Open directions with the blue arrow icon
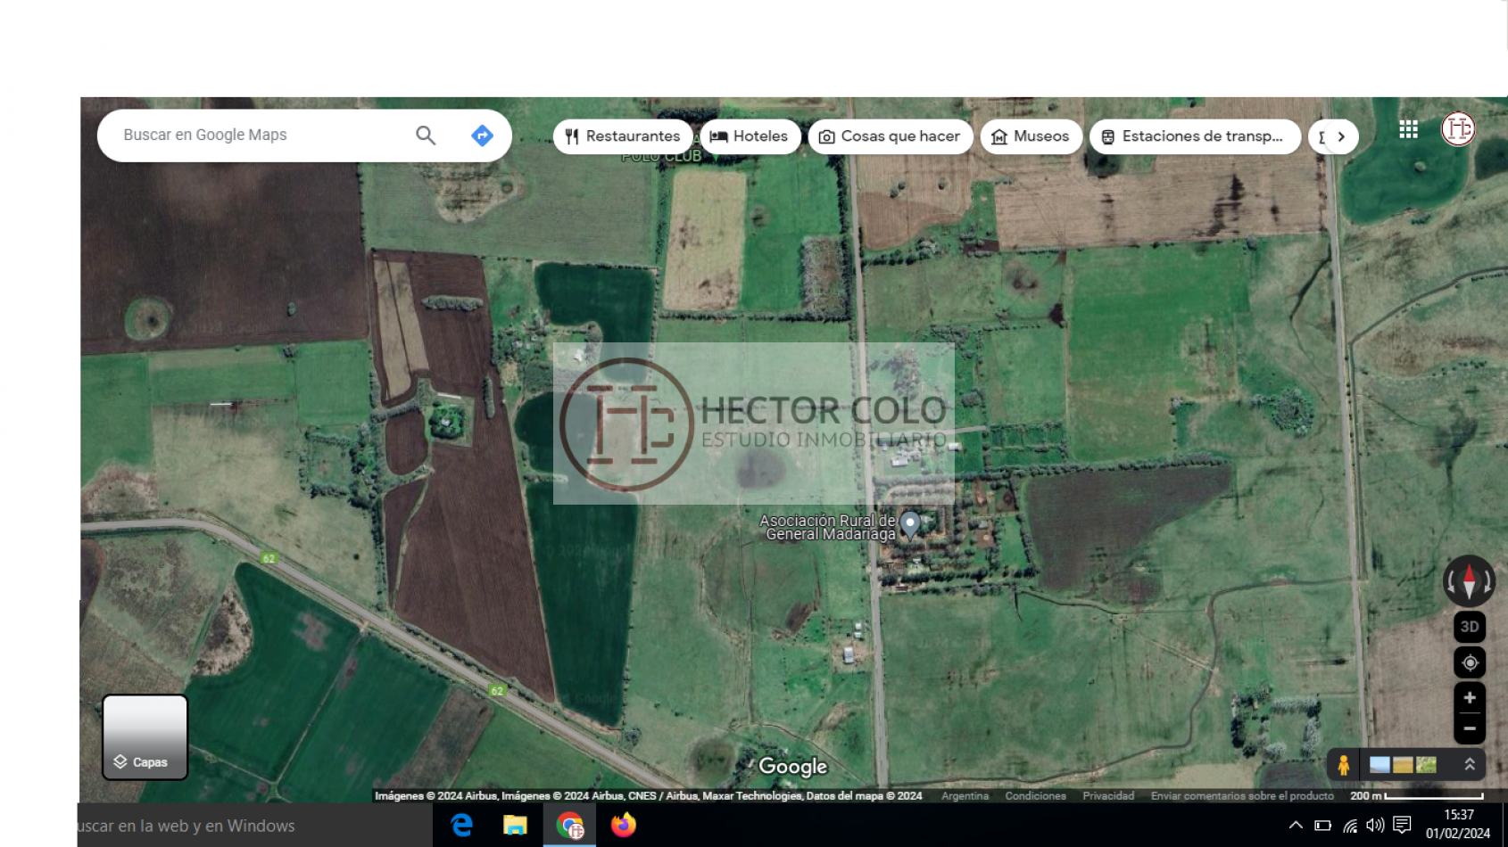The height and width of the screenshot is (847, 1508). click(x=482, y=136)
